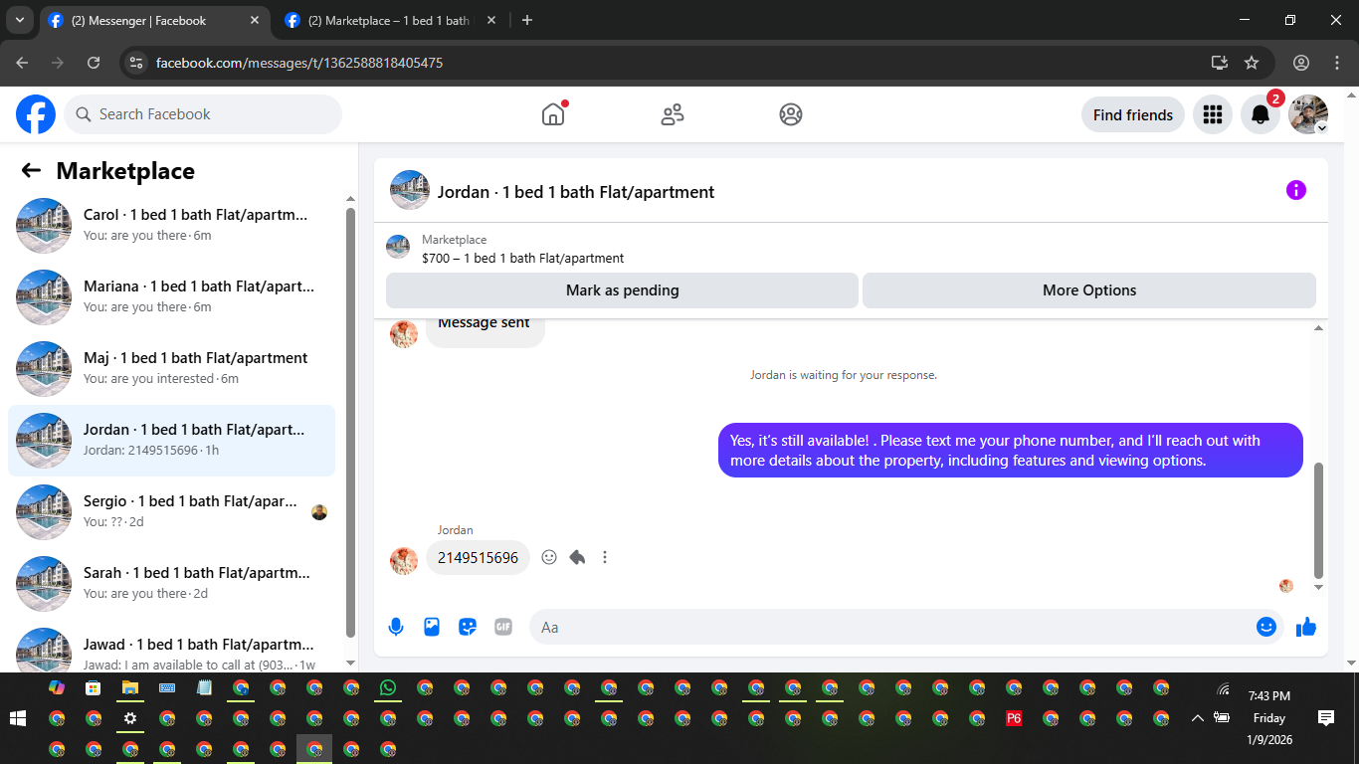Image resolution: width=1359 pixels, height=764 pixels.
Task: Focus the Search Facebook field
Action: 203,114
